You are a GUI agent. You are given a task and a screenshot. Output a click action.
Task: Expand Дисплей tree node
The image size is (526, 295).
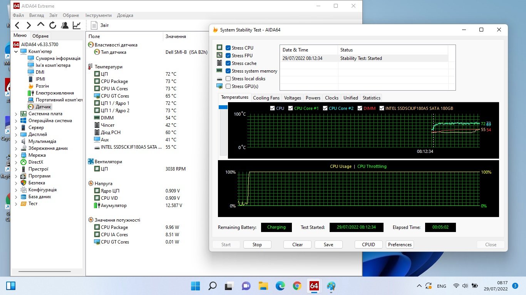tap(16, 134)
